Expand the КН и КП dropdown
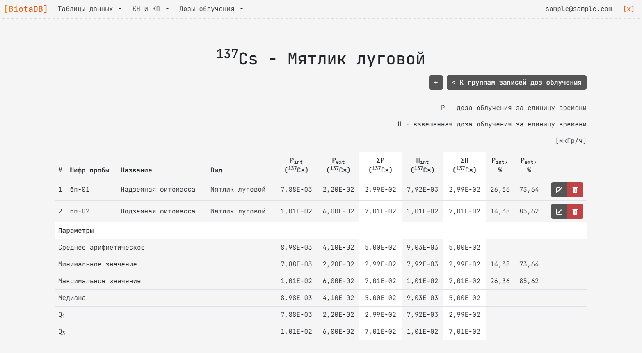Image resolution: width=642 pixels, height=353 pixels. click(x=151, y=9)
